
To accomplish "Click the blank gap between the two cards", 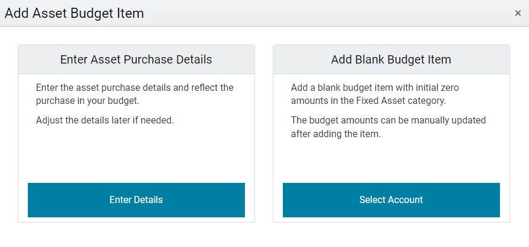I will (x=264, y=134).
